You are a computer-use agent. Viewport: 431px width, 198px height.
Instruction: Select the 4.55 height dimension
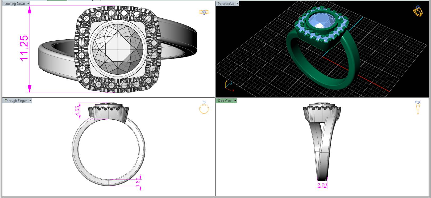click(x=77, y=111)
